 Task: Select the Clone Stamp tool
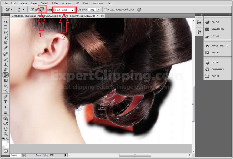5,65
